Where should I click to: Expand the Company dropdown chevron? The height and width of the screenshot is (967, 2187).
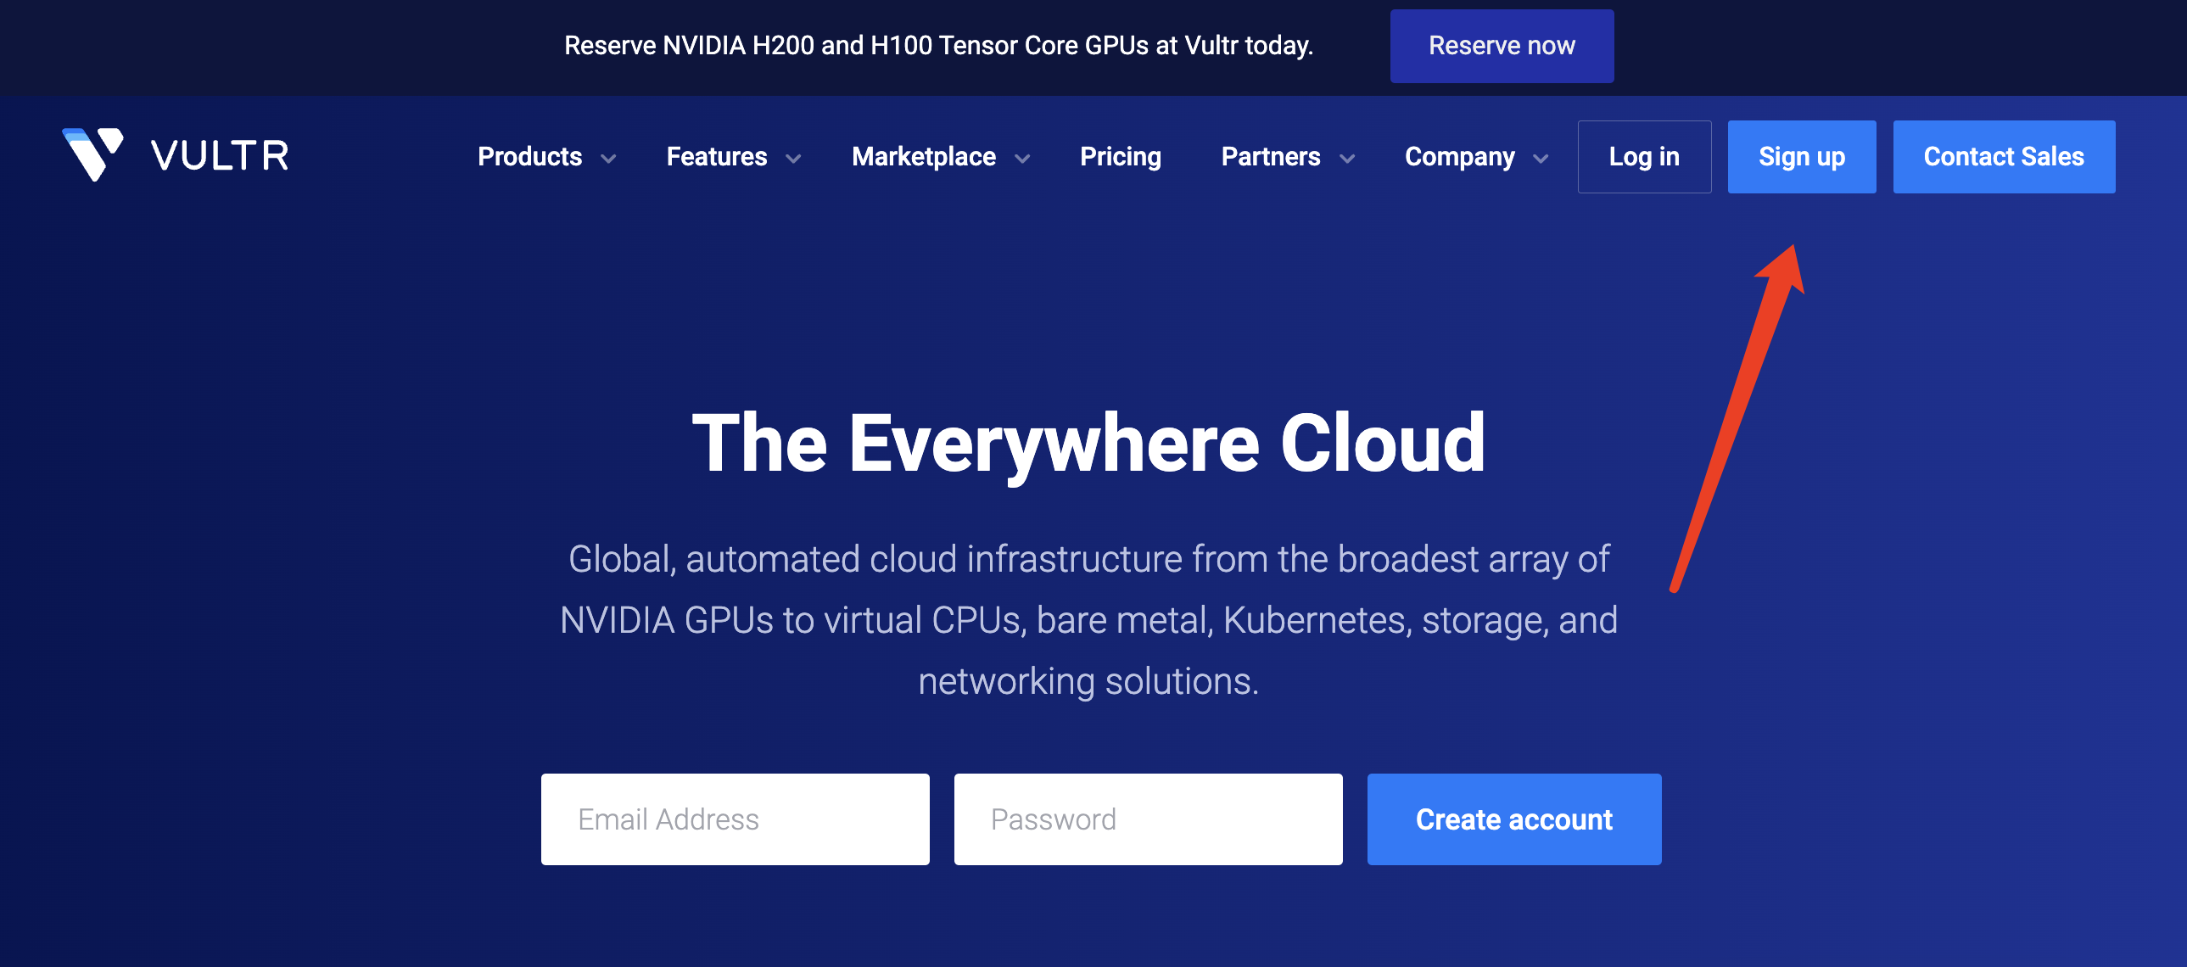click(x=1541, y=159)
